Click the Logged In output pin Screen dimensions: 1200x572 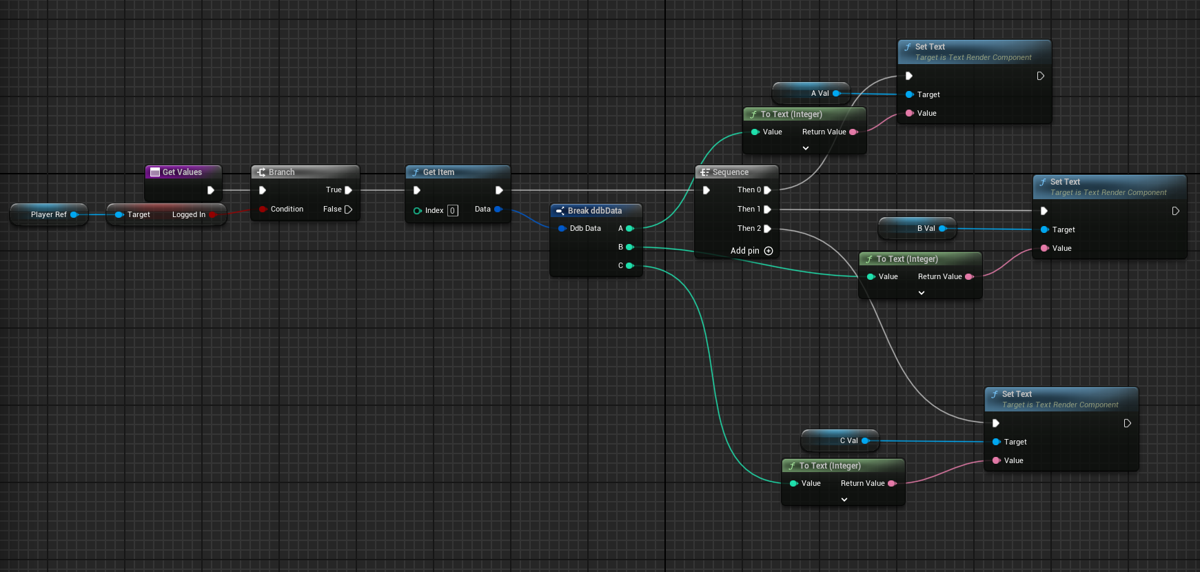point(213,215)
